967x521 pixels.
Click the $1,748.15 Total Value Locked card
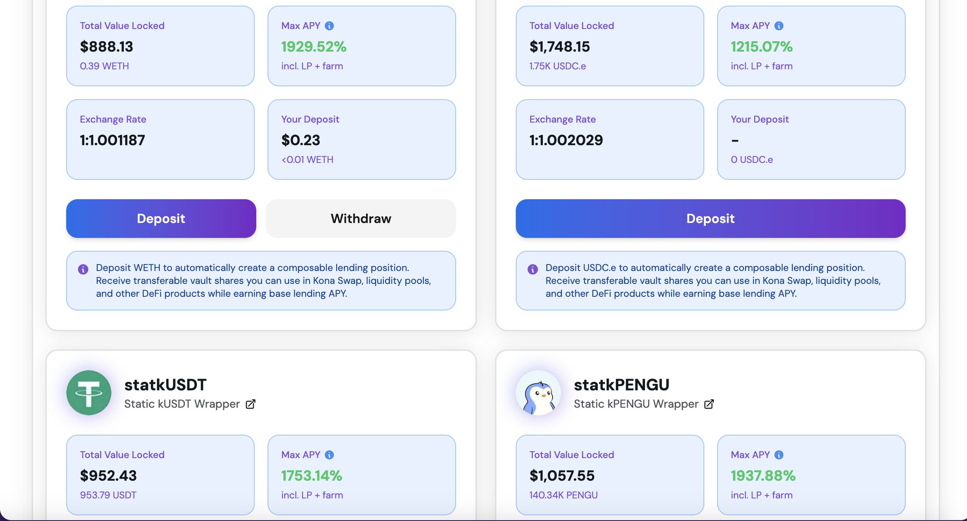[609, 46]
